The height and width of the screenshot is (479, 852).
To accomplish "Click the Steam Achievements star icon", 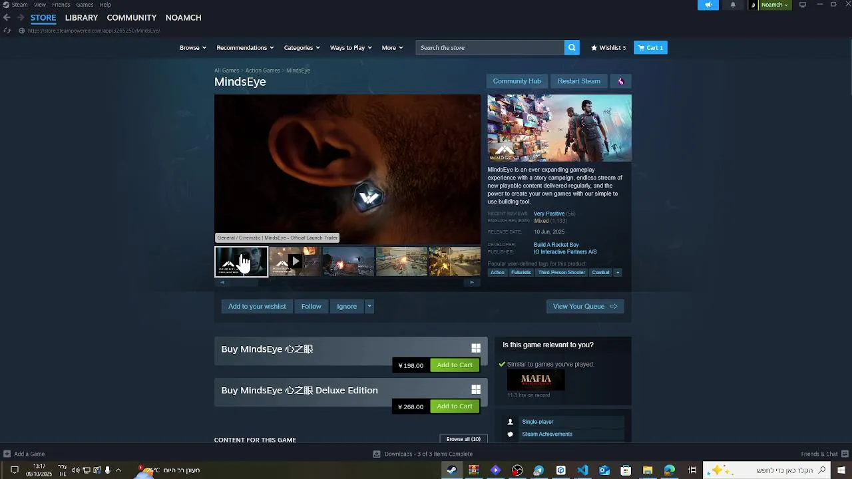I will pos(511,434).
